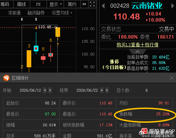Click the candlestick numbered 6
176x138 pixels.
pyautogui.click(x=50, y=55)
